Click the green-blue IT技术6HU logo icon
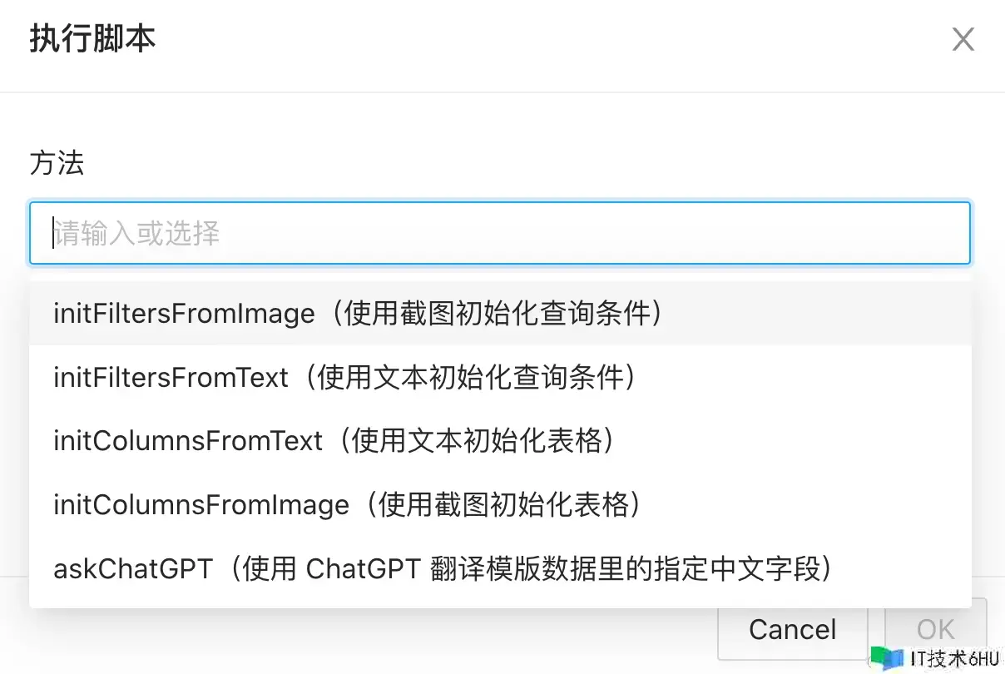Viewport: 1005px width, 674px height. click(x=887, y=657)
